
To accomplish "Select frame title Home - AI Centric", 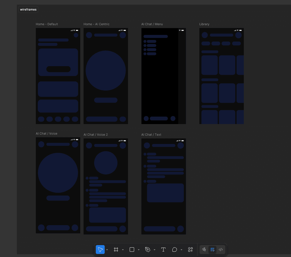I will click(97, 24).
